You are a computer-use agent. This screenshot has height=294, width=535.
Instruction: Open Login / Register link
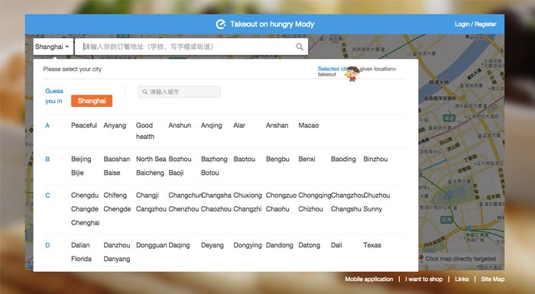[x=475, y=24]
